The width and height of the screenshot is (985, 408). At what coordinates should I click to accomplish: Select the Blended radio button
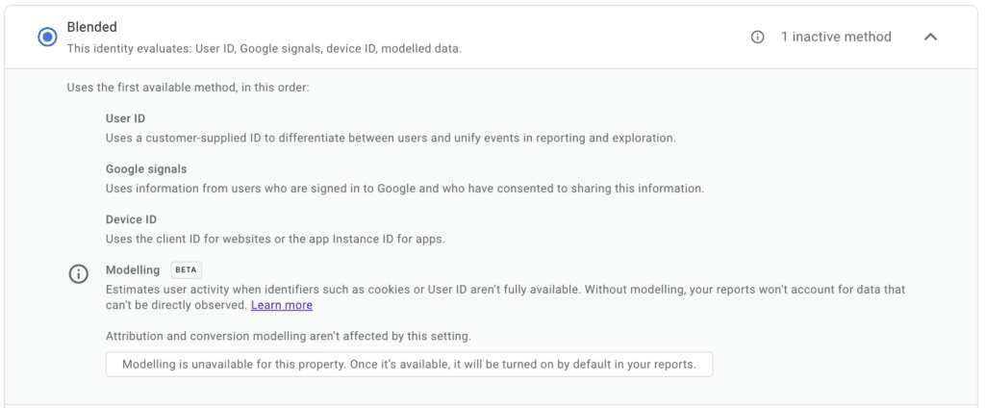pyautogui.click(x=47, y=37)
